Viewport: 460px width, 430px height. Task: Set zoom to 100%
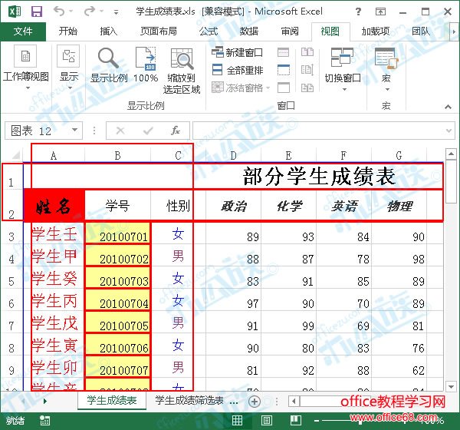[146, 65]
